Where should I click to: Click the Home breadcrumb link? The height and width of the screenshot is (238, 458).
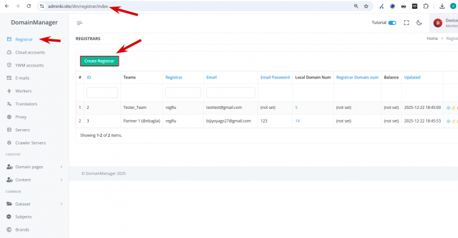pos(432,39)
